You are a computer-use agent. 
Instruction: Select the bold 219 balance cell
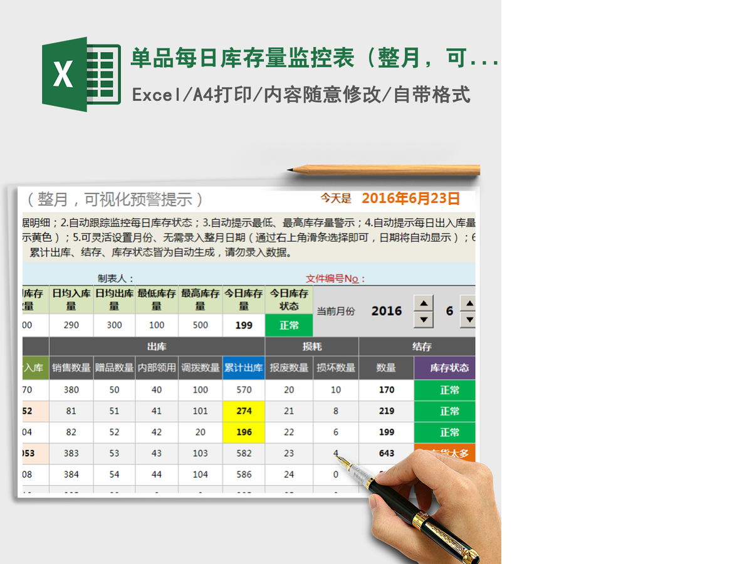(387, 411)
